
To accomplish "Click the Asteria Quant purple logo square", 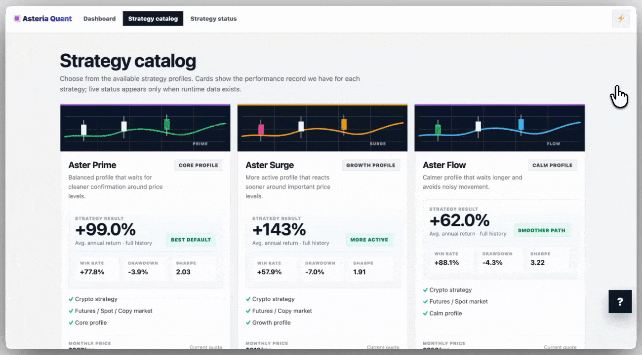I will [x=17, y=19].
